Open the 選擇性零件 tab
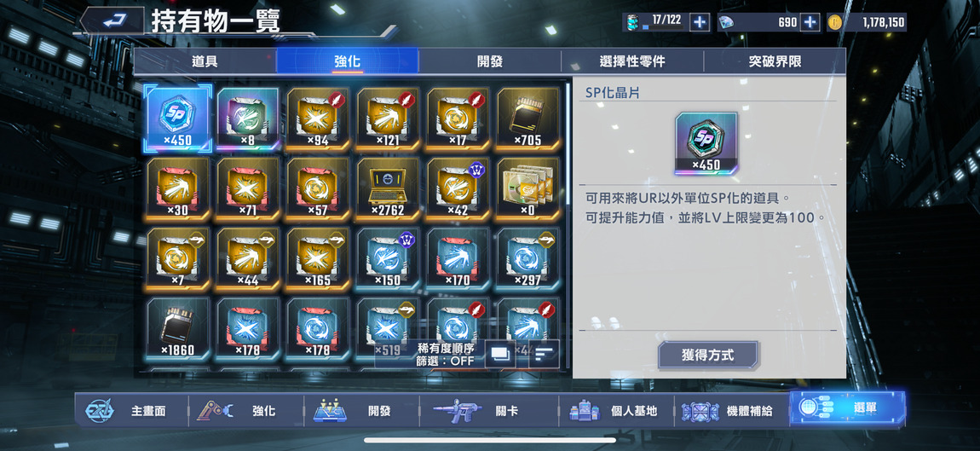The width and height of the screenshot is (980, 451). pyautogui.click(x=631, y=61)
